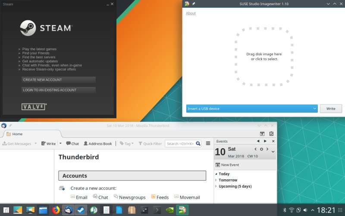
Task: Open the Write button dropdown arrow
Action: (x=60, y=143)
